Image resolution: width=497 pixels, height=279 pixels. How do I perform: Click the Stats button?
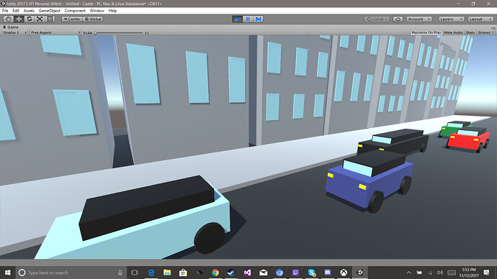470,32
